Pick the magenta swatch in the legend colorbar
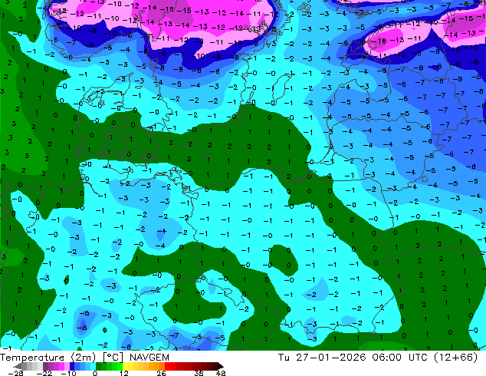 pos(61,366)
